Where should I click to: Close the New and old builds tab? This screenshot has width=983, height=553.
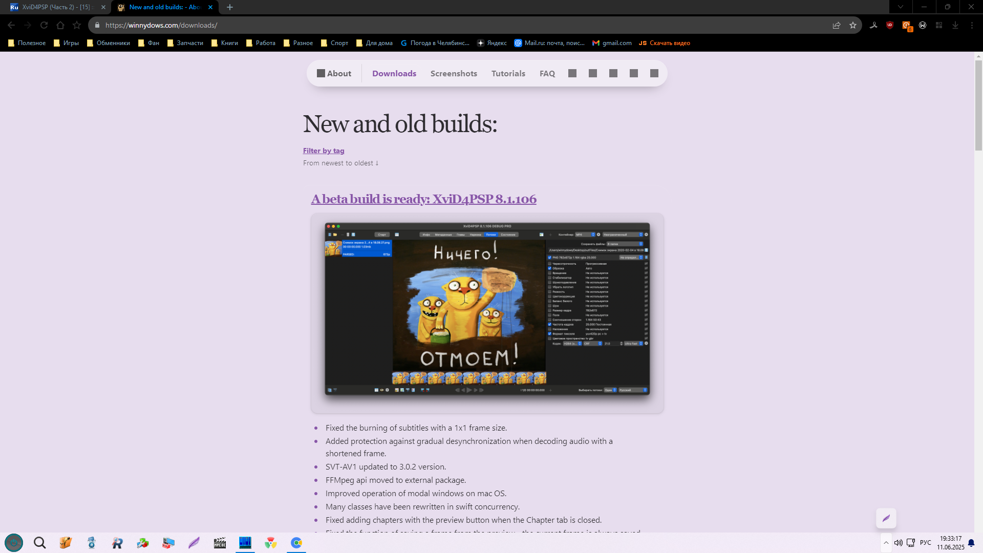click(210, 7)
